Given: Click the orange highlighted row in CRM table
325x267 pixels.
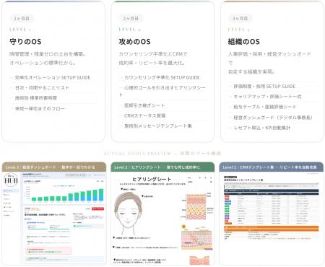Looking at the screenshot, I should coord(272,229).
